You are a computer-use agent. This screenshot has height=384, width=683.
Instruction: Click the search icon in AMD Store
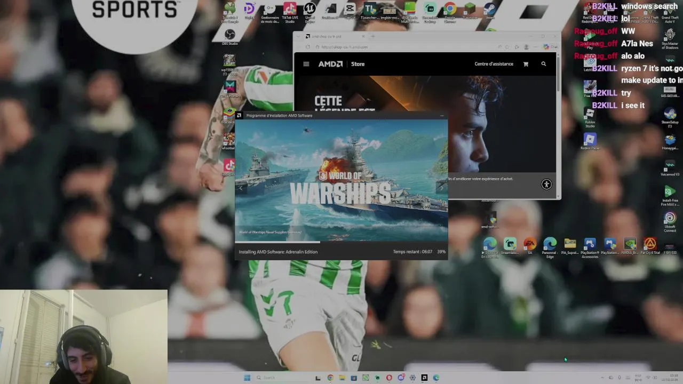coord(544,64)
